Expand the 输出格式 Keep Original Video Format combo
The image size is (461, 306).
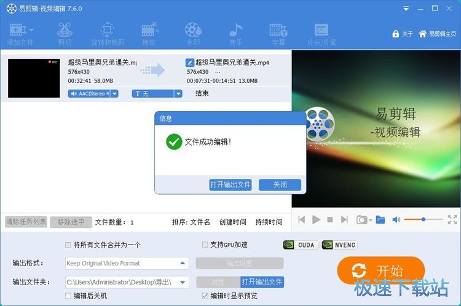pyautogui.click(x=183, y=263)
